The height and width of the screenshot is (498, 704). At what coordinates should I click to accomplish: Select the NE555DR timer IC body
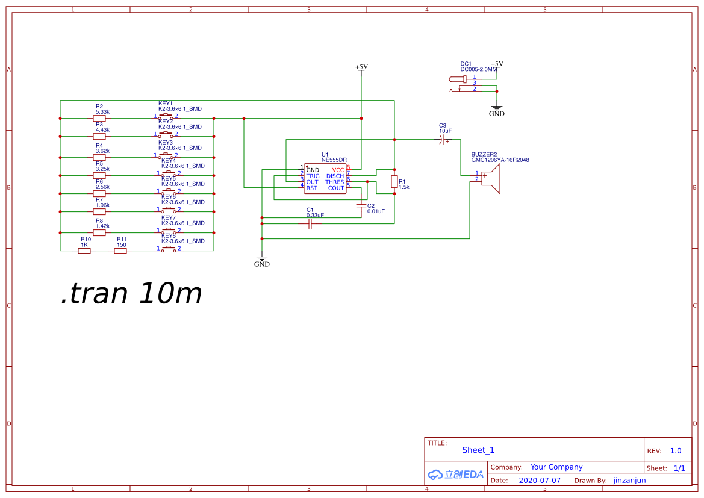point(325,179)
